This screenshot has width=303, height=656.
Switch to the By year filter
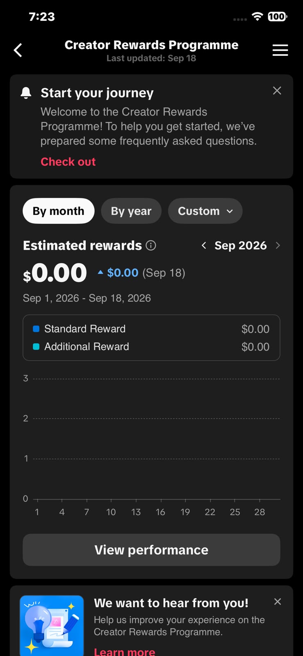pyautogui.click(x=131, y=211)
